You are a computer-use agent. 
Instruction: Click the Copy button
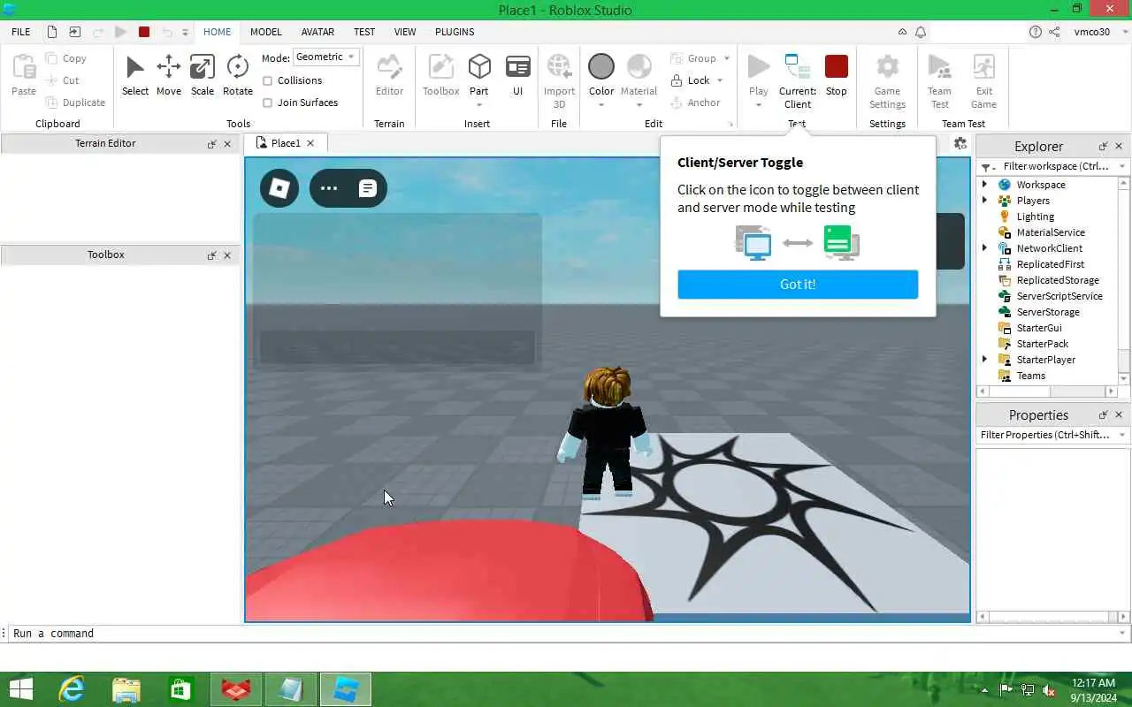pos(66,58)
